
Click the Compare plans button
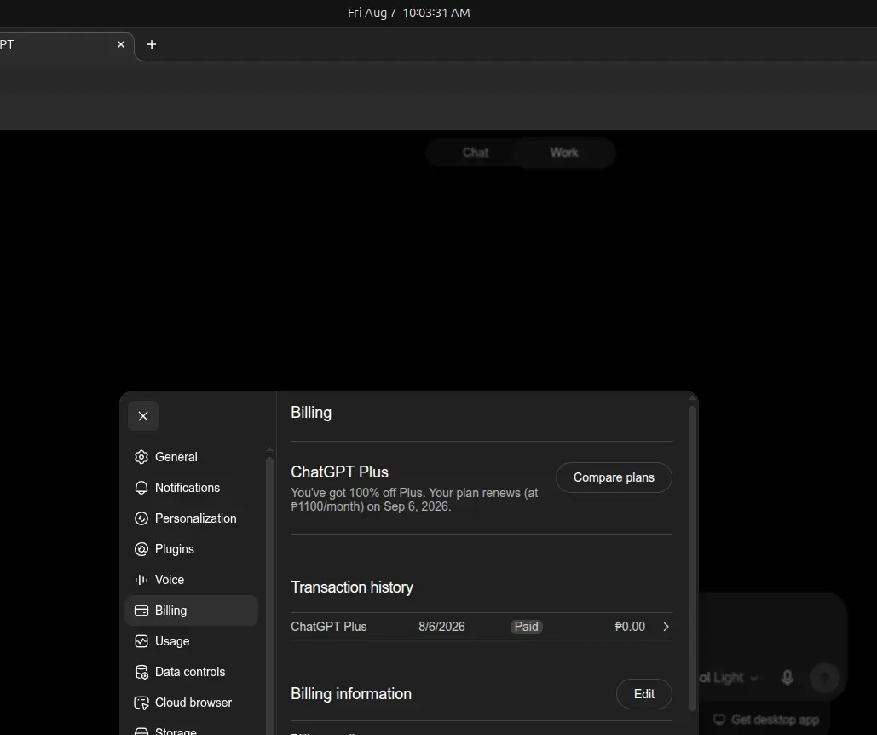pyautogui.click(x=614, y=477)
